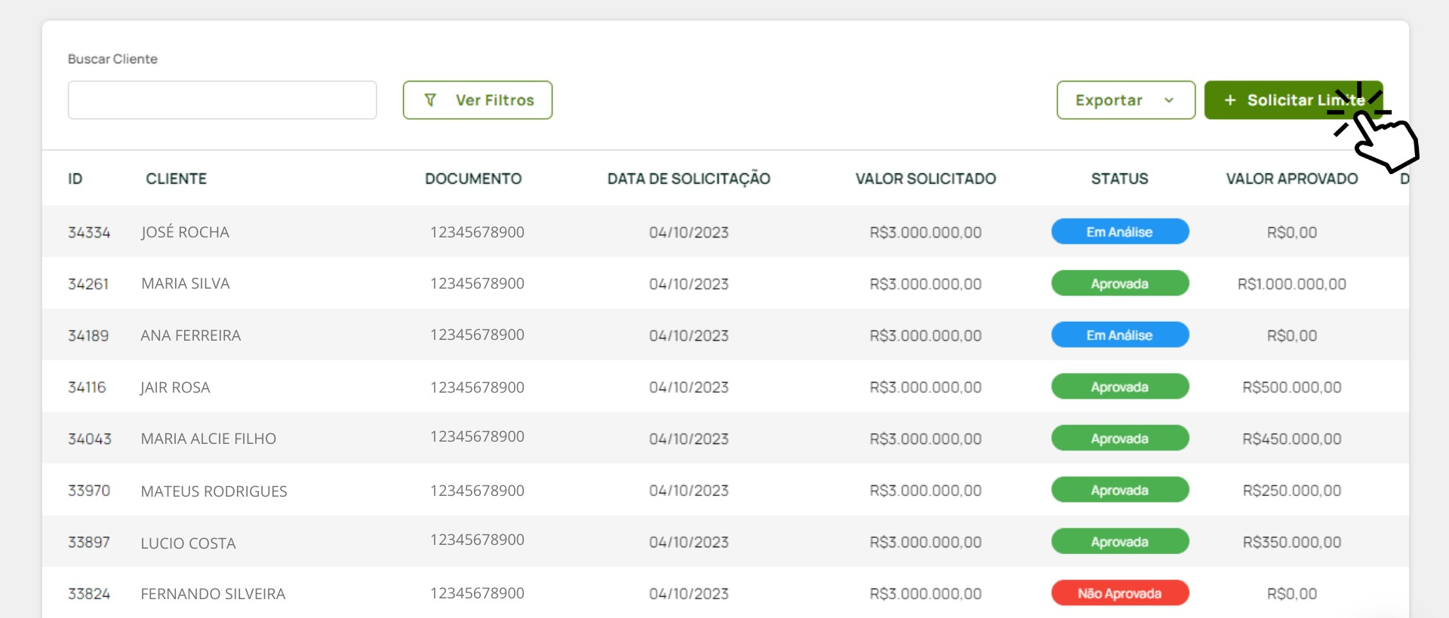Image resolution: width=1449 pixels, height=618 pixels.
Task: Click the VALOR SOLICITADO column header
Action: pyautogui.click(x=925, y=179)
